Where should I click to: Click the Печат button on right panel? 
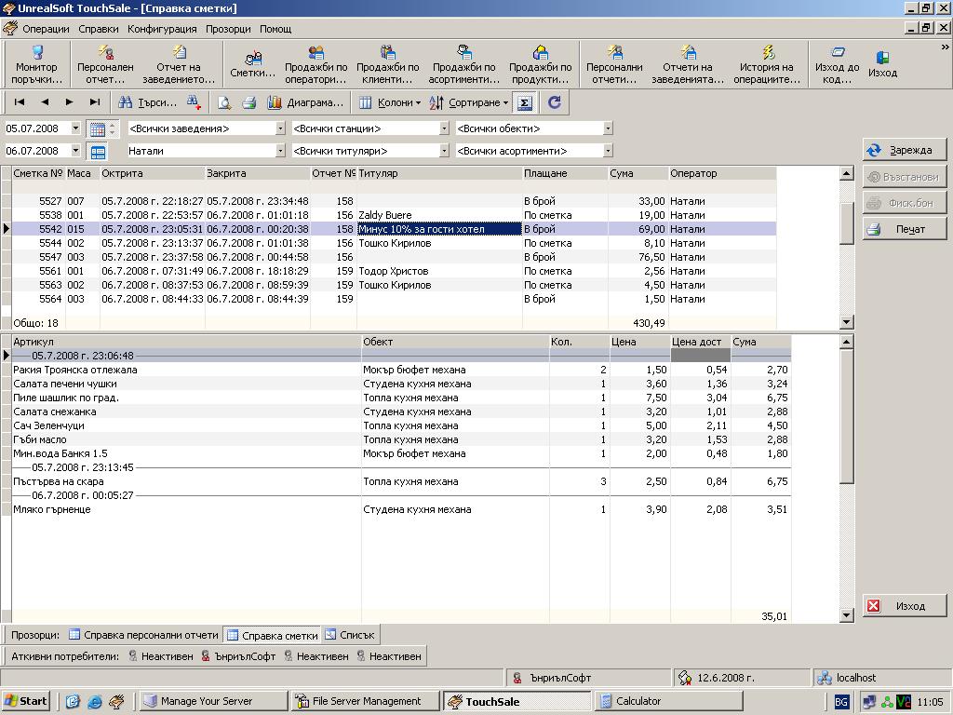(x=905, y=229)
